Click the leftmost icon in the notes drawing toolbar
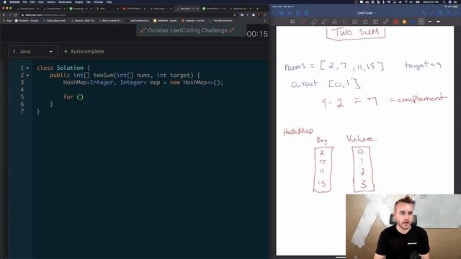 (x=292, y=22)
